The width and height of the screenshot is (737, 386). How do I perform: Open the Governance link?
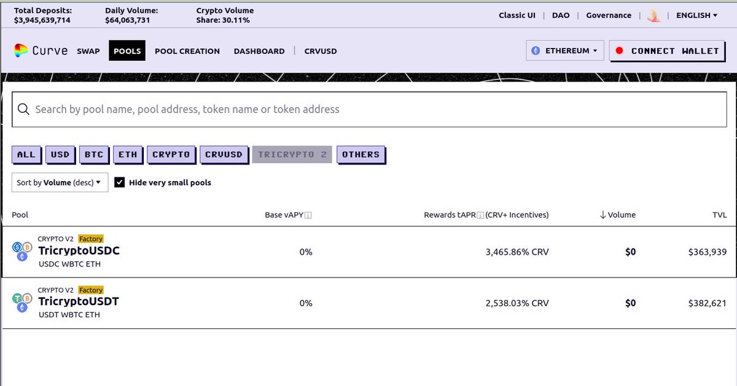pyautogui.click(x=609, y=15)
